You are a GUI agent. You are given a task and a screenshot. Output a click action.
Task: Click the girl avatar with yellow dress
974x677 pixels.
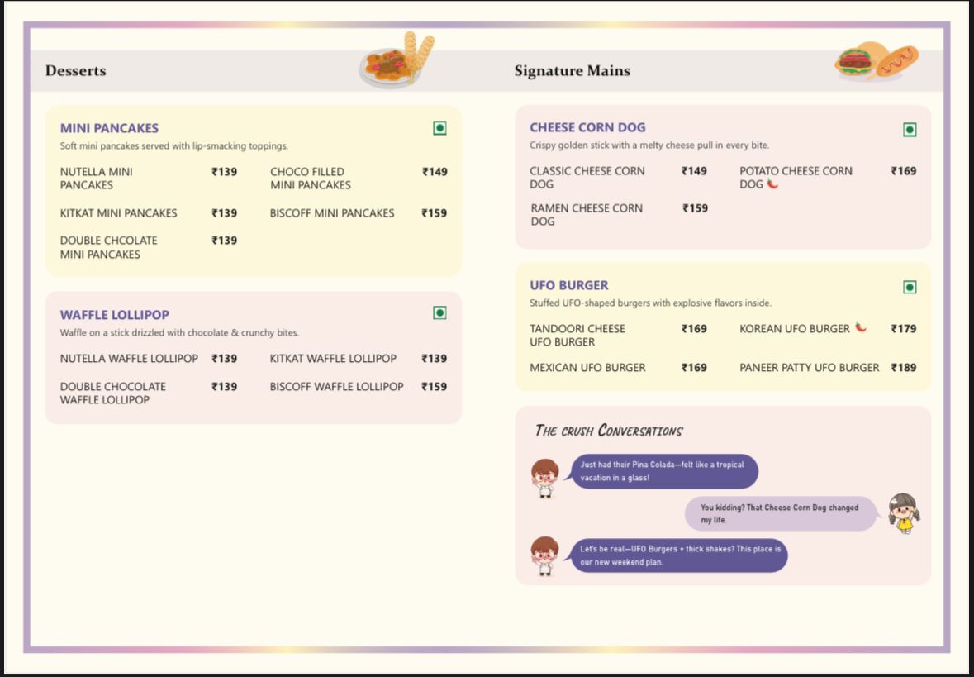[x=904, y=513]
